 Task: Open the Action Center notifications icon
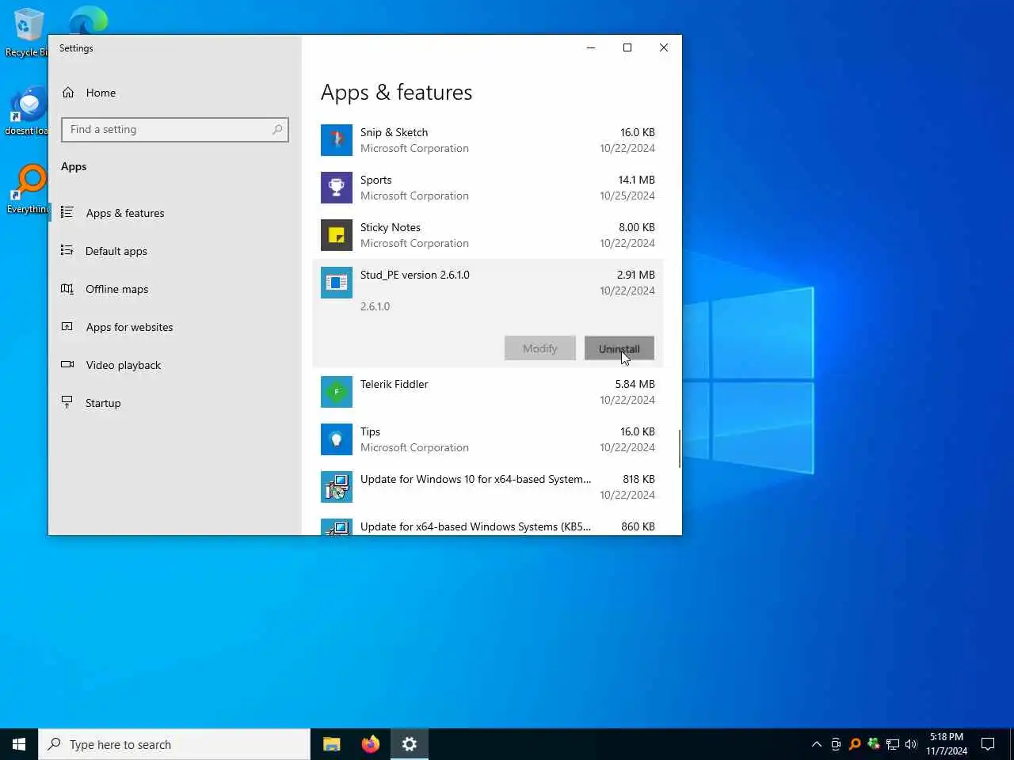pyautogui.click(x=988, y=744)
